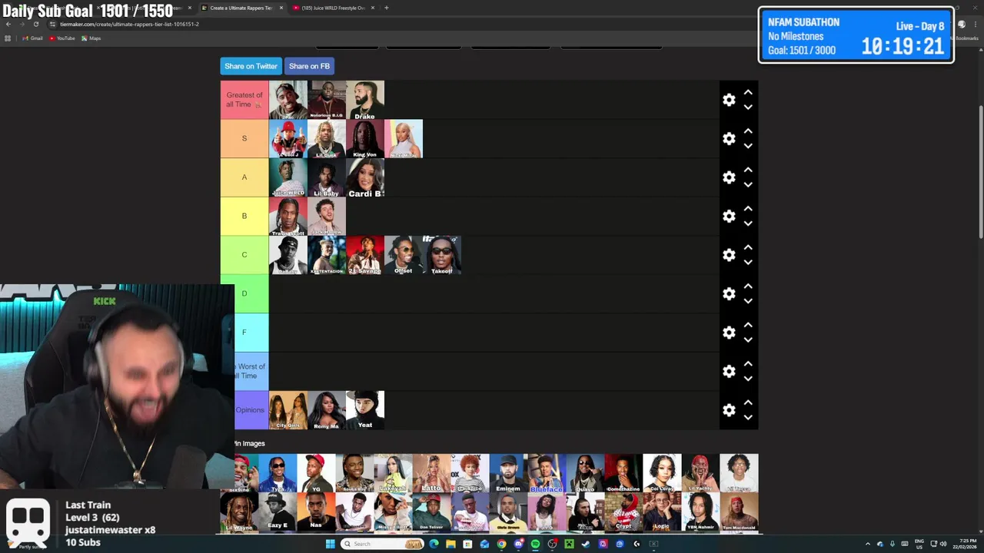This screenshot has width=984, height=553.
Task: Open the Gmail bookmark
Action: 32,38
